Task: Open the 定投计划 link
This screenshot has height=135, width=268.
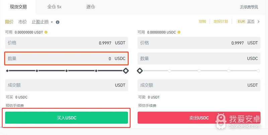Action: coord(221,21)
